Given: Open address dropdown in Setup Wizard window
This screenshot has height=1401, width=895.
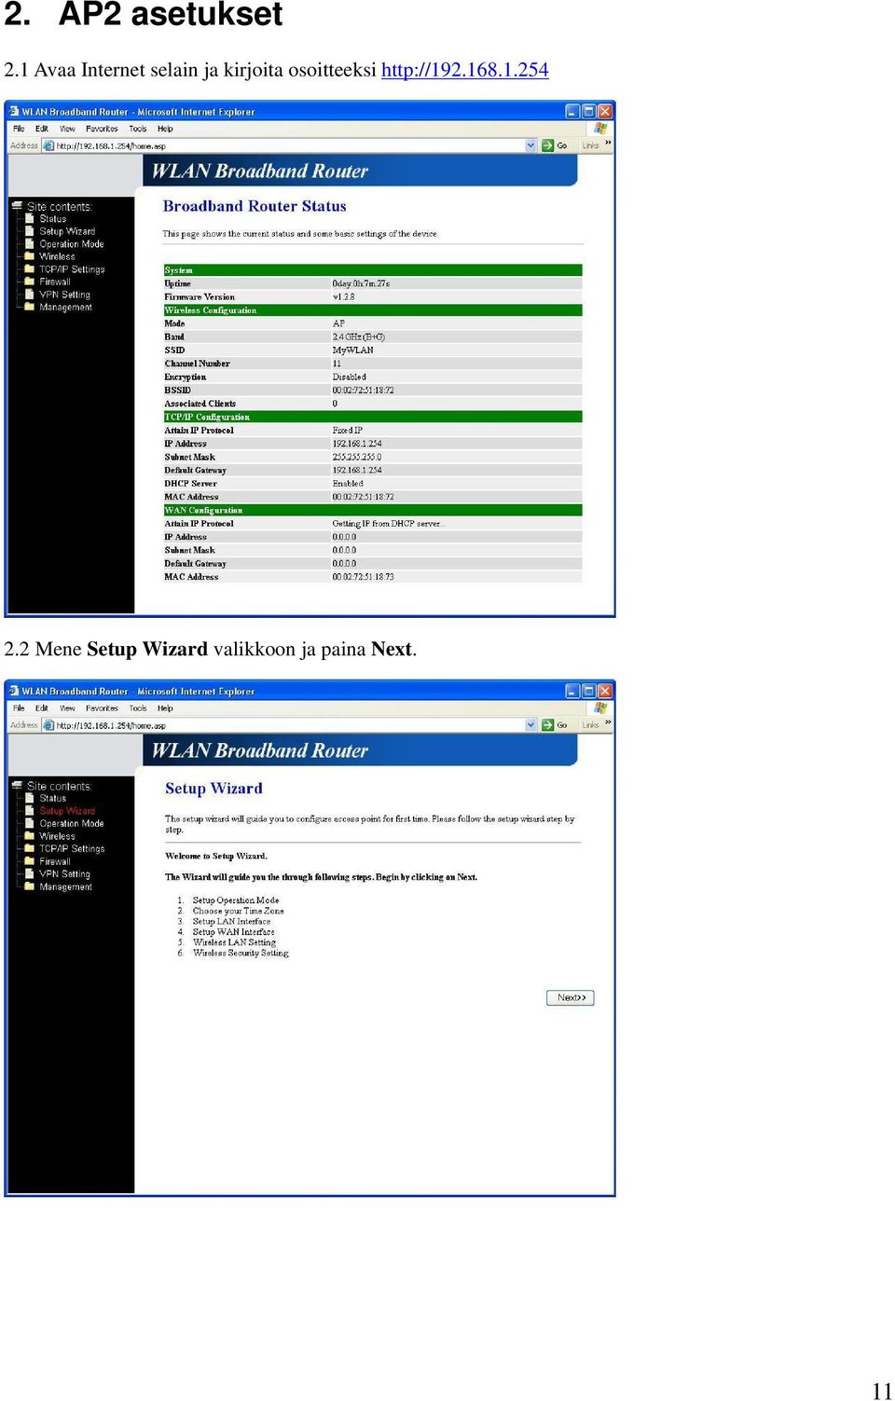Looking at the screenshot, I should point(531,725).
